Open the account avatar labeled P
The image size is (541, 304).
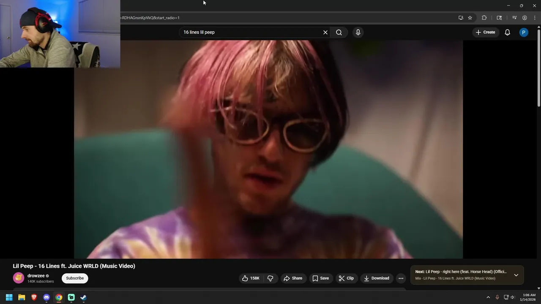click(524, 33)
